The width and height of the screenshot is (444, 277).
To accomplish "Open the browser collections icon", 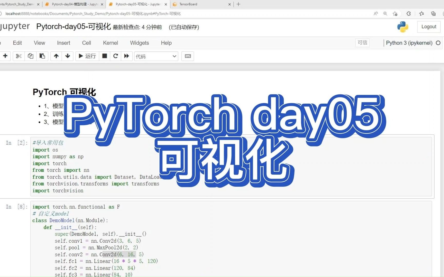I will coord(433,14).
